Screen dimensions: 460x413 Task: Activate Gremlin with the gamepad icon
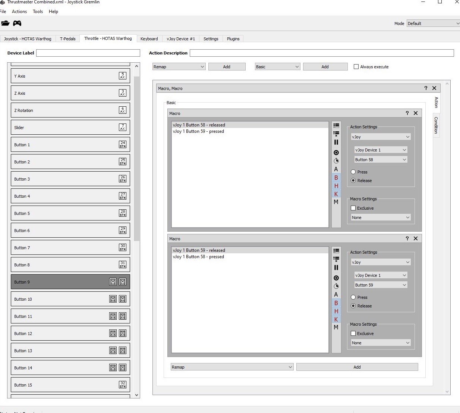(x=17, y=23)
